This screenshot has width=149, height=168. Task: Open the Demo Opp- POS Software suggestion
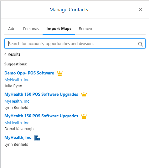(29, 73)
